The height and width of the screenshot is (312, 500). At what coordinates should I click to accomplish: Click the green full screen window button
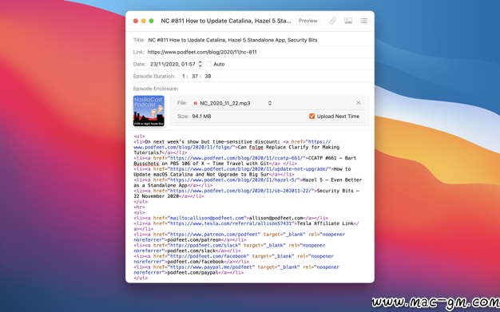pos(152,21)
